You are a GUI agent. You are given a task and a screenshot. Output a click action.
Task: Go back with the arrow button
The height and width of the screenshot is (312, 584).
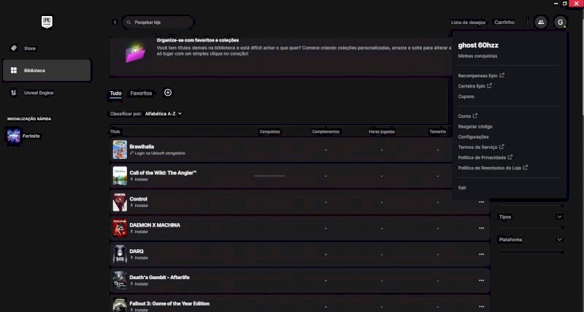(115, 23)
